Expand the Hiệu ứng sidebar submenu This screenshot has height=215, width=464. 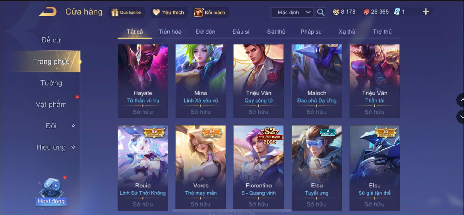tap(73, 147)
